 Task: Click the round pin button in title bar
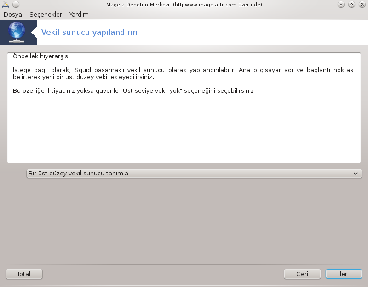point(16,5)
